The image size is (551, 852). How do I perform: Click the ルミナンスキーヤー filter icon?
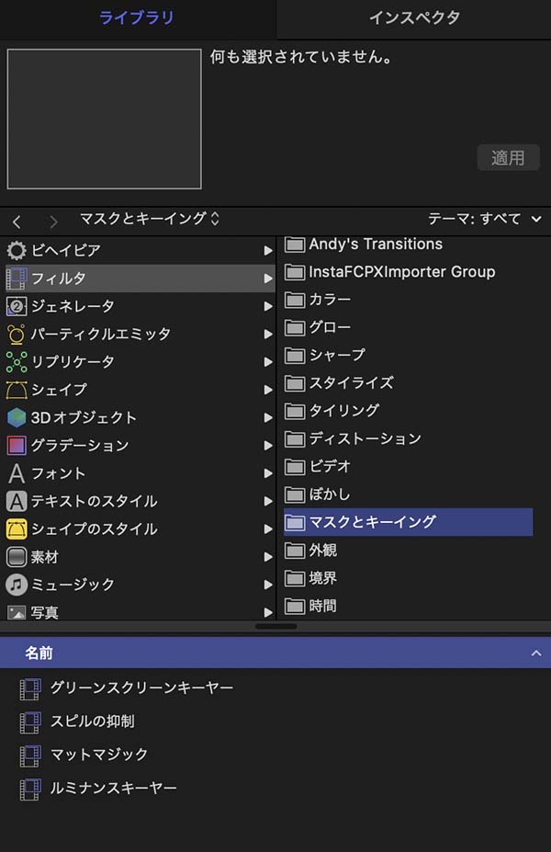[x=30, y=789]
